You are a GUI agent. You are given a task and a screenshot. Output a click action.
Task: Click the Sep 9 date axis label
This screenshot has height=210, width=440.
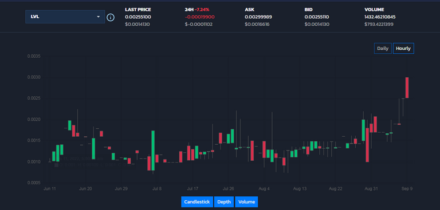coord(407,189)
